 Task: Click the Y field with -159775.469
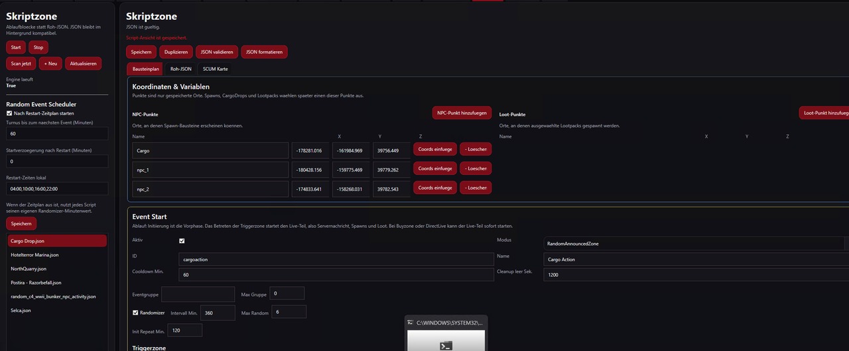tap(351, 170)
